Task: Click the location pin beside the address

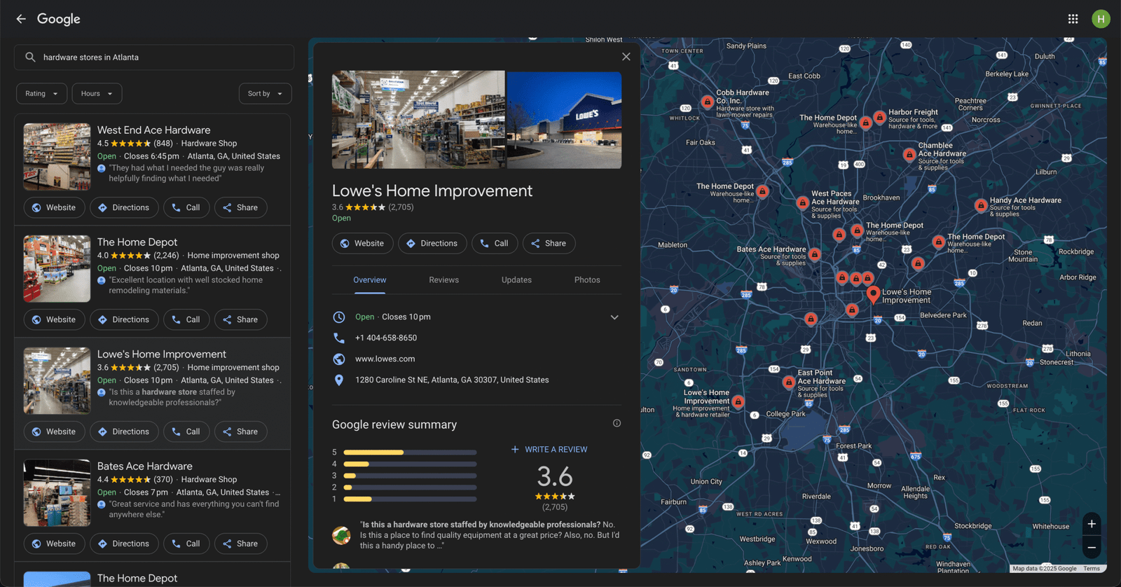Action: click(x=339, y=380)
